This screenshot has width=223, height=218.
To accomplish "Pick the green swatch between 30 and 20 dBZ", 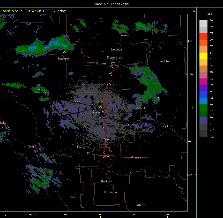I will (203, 108).
